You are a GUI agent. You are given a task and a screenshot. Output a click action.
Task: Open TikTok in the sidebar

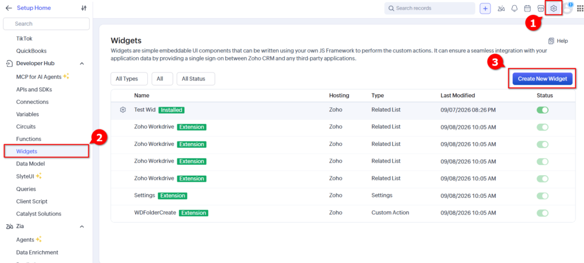24,38
